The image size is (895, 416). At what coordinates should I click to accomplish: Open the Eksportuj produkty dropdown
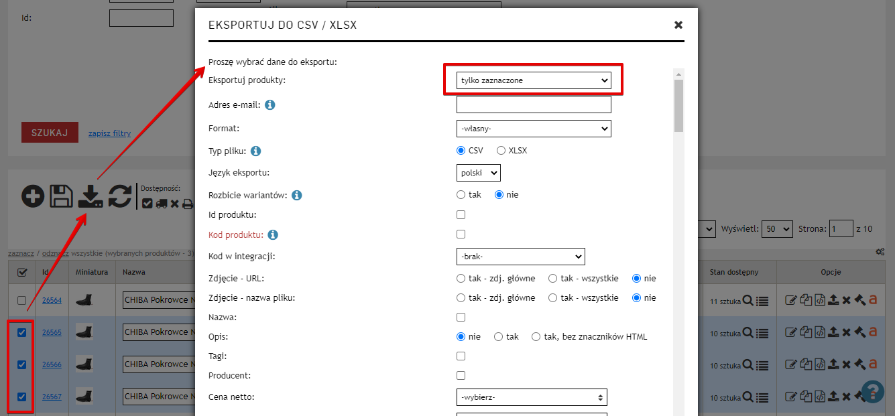[534, 80]
